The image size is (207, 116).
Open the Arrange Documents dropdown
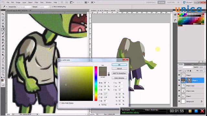click(87, 2)
